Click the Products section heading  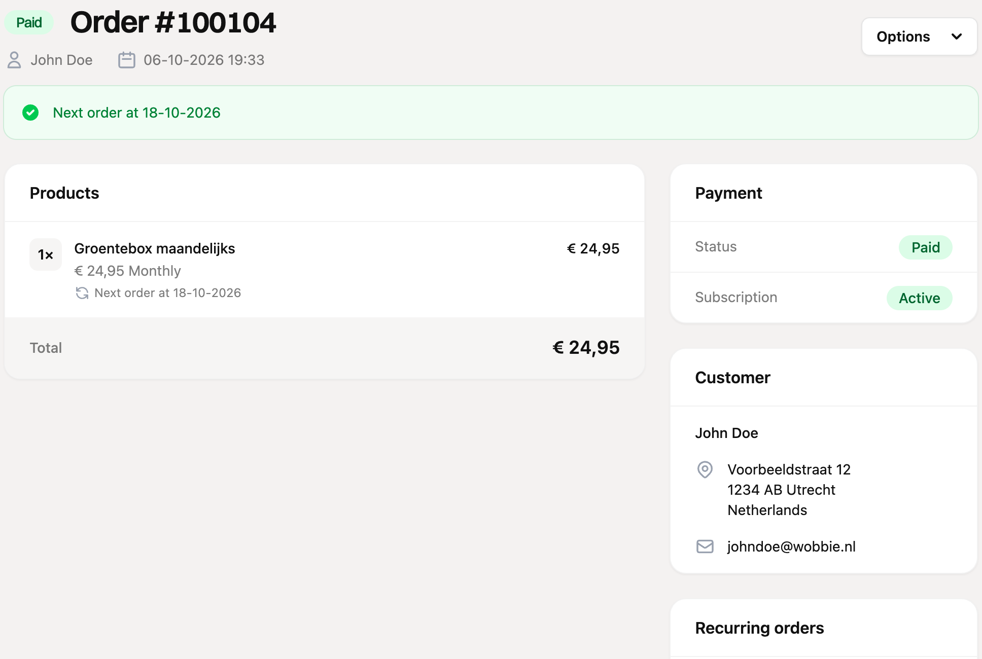tap(64, 193)
